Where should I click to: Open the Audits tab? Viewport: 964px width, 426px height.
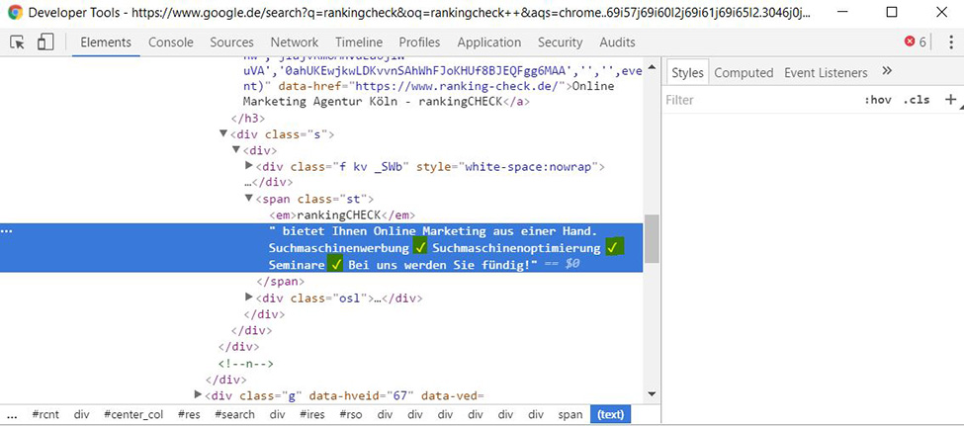(617, 43)
